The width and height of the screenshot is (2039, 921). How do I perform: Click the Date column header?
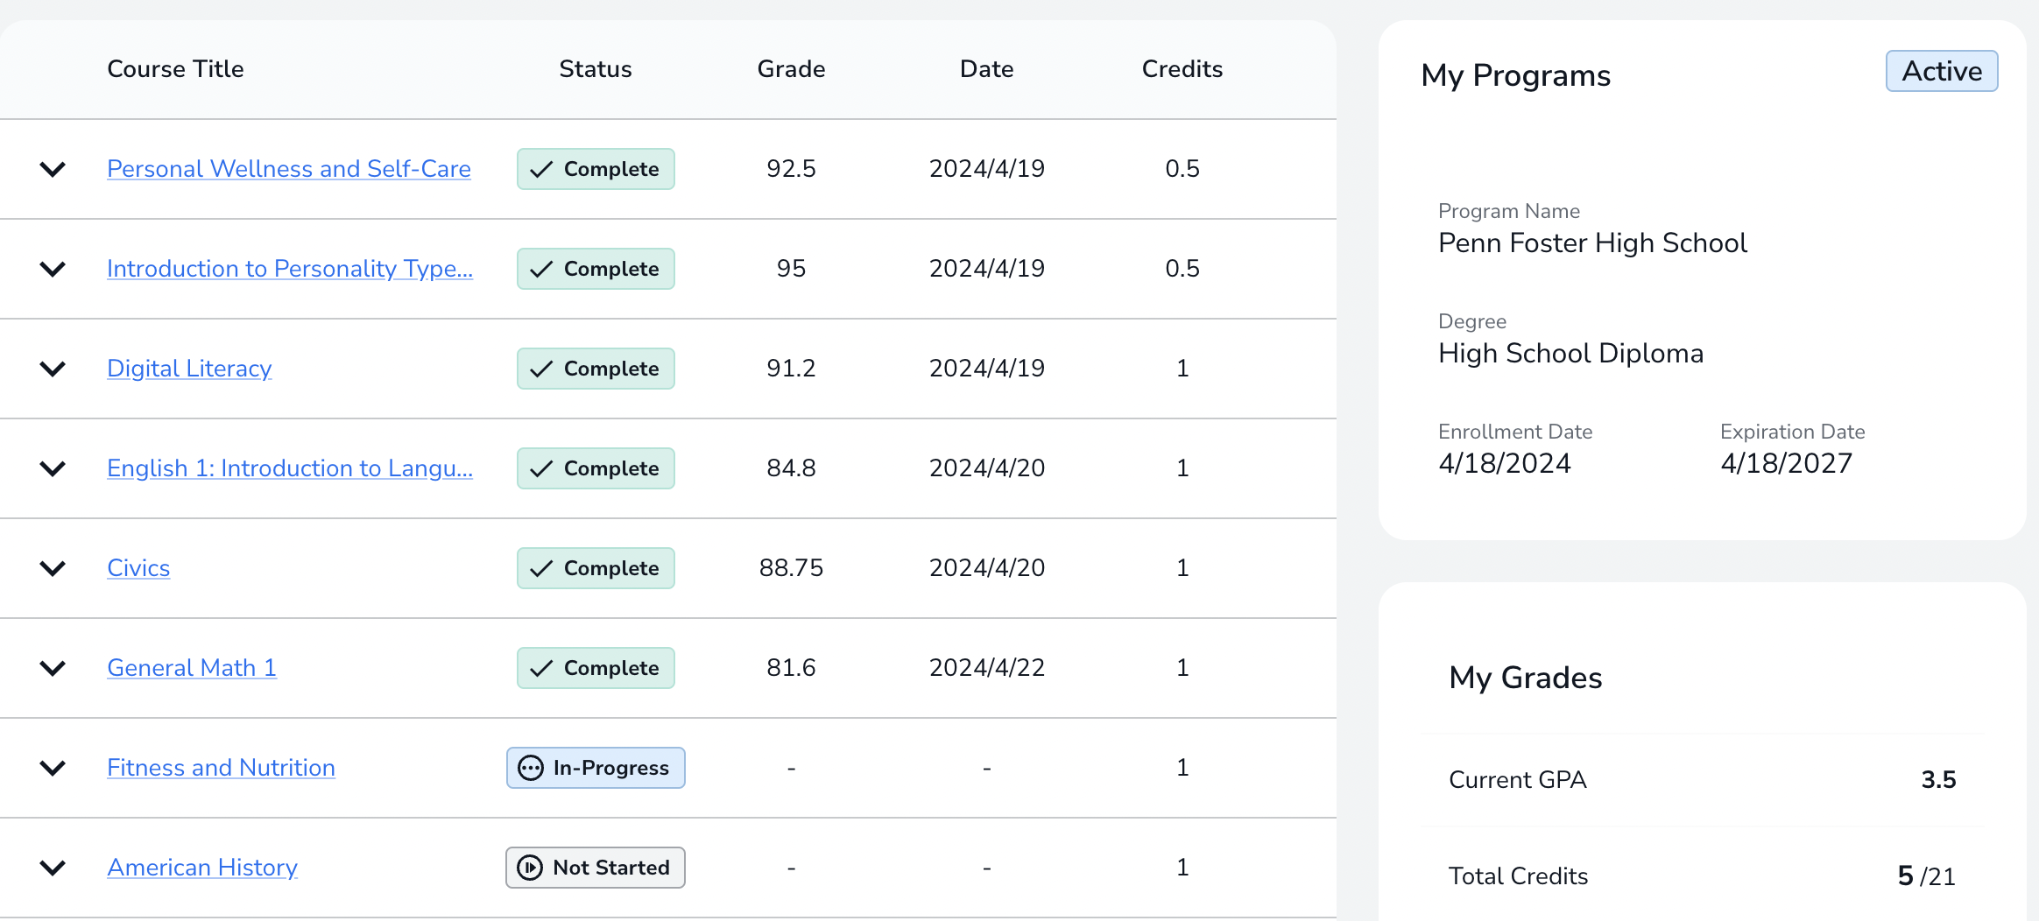tap(986, 69)
